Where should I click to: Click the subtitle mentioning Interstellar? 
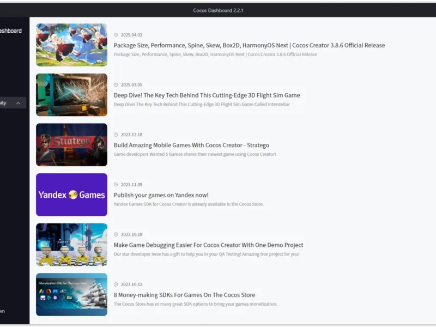202,104
